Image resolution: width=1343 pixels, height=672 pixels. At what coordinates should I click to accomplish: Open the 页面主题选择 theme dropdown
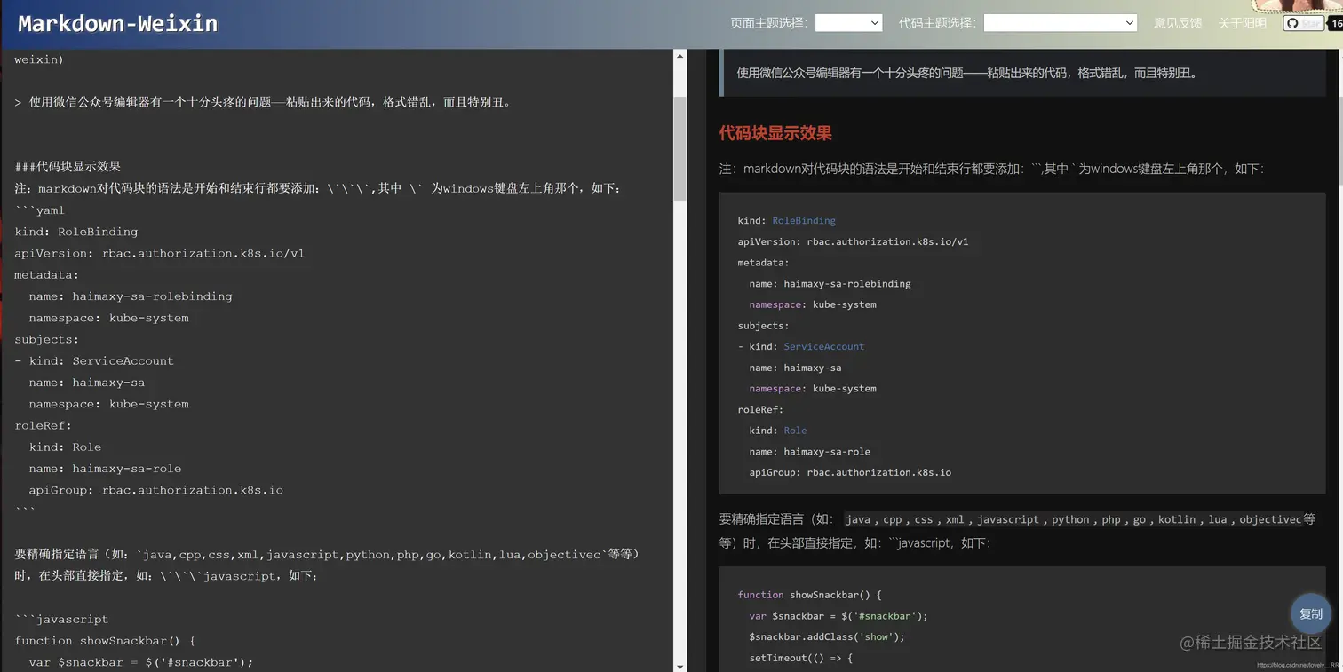pos(847,22)
